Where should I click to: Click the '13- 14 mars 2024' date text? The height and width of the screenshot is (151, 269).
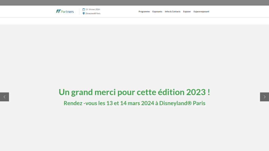click(93, 9)
